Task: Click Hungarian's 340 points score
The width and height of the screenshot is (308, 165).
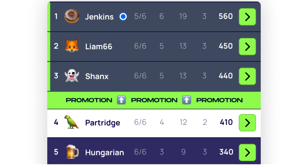Action: point(226,152)
